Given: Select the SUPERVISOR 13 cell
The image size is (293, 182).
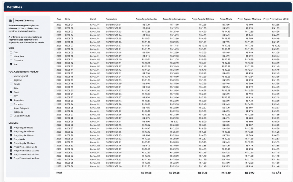Looking at the screenshot, I should pyautogui.click(x=114, y=80).
